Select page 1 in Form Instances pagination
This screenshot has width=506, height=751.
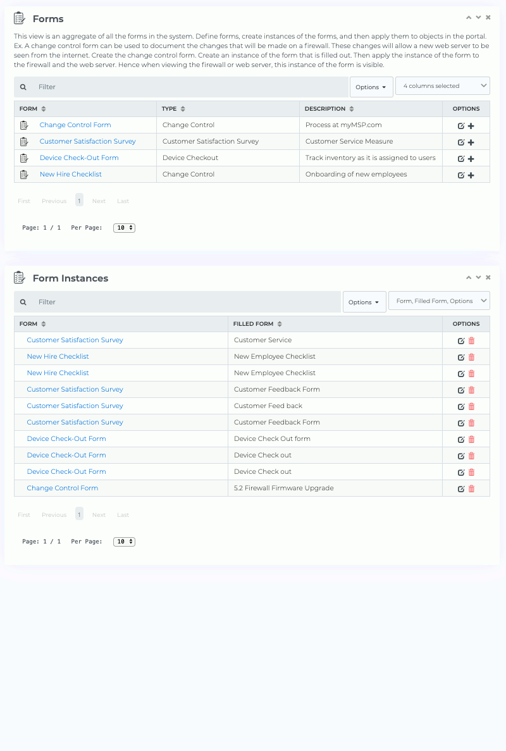(79, 514)
